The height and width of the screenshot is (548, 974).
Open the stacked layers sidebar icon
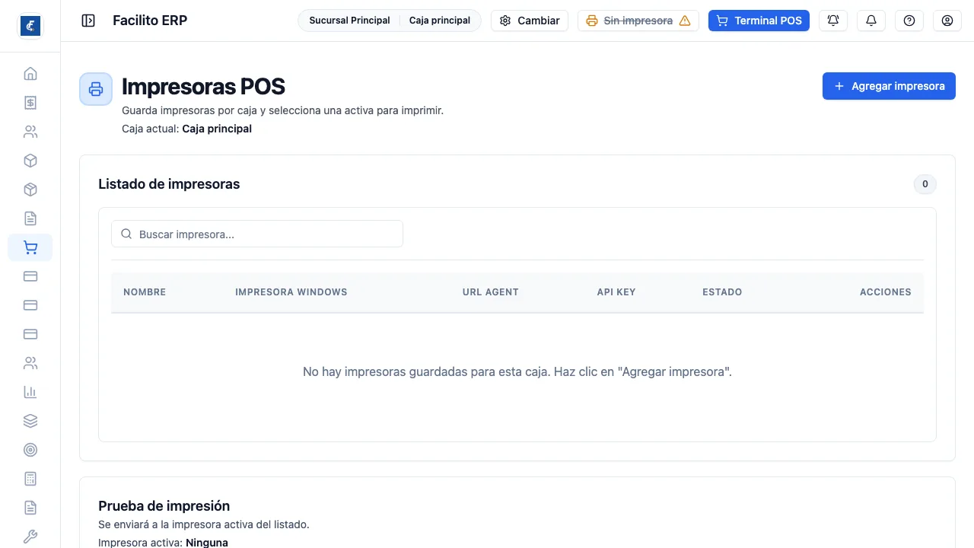pyautogui.click(x=30, y=421)
